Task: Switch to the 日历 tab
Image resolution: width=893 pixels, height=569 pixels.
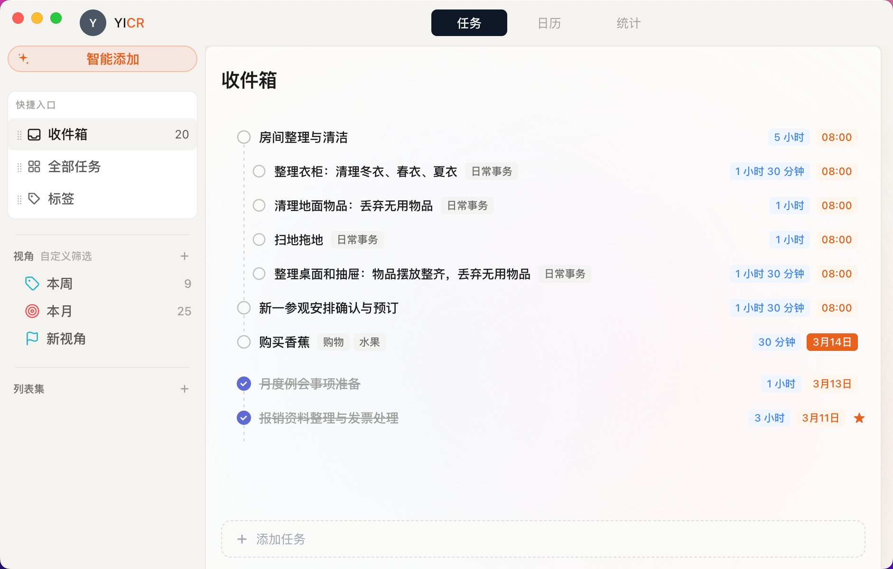Action: pos(549,22)
